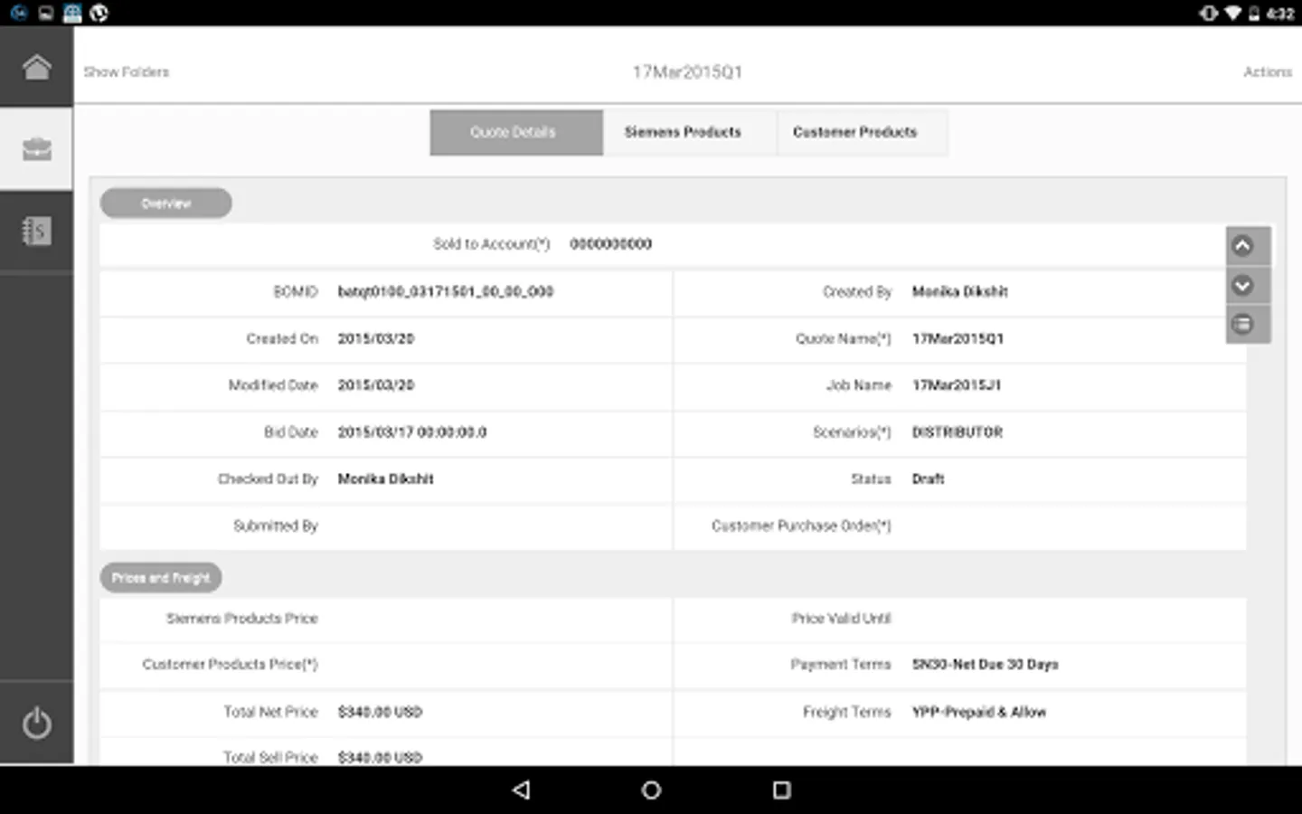
Task: Click the Bid Date value 2015/03/17
Action: [411, 432]
